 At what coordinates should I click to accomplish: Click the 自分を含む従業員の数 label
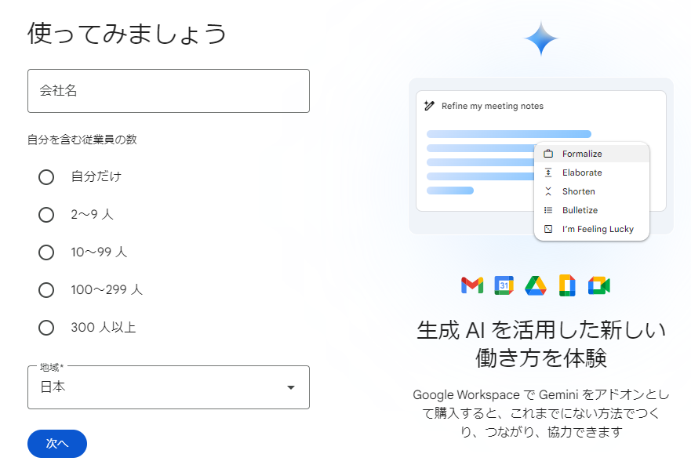point(82,140)
